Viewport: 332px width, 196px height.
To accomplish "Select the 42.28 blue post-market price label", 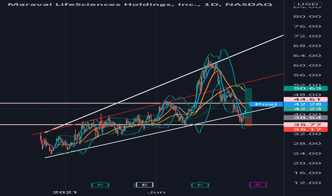I will (306, 104).
